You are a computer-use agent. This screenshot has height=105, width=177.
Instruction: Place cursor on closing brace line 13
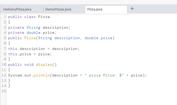pos(9,81)
